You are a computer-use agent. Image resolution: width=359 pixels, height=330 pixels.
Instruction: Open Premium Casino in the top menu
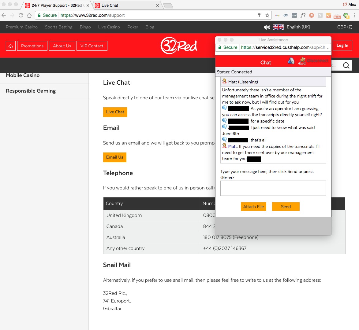[22, 27]
